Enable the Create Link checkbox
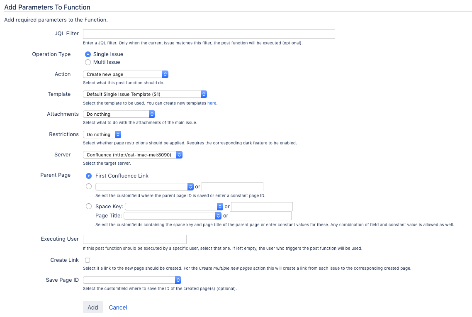This screenshot has width=472, height=317. [x=88, y=260]
